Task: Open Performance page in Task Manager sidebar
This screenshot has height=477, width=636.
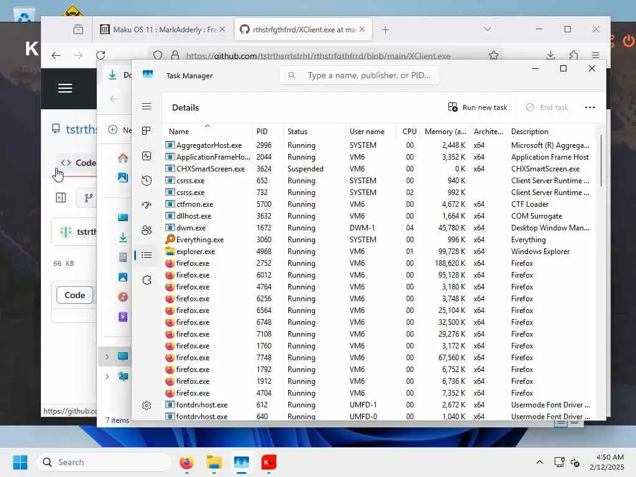Action: (147, 156)
